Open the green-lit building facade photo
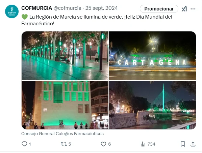This screenshot has width=202, height=153. coord(65,105)
